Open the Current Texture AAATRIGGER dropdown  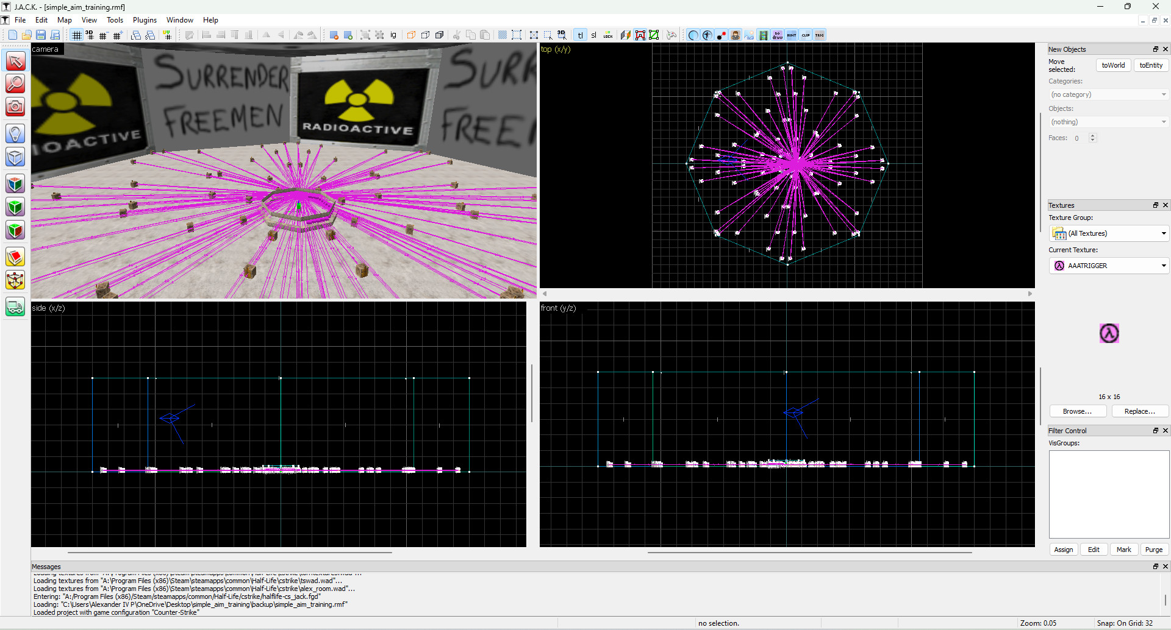(x=1108, y=266)
